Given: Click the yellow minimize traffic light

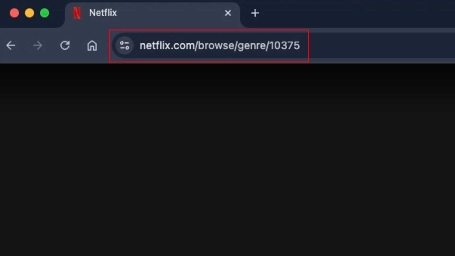Looking at the screenshot, I should click(x=29, y=13).
